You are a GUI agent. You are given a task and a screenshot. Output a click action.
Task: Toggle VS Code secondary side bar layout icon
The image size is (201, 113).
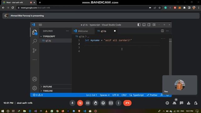149,24
